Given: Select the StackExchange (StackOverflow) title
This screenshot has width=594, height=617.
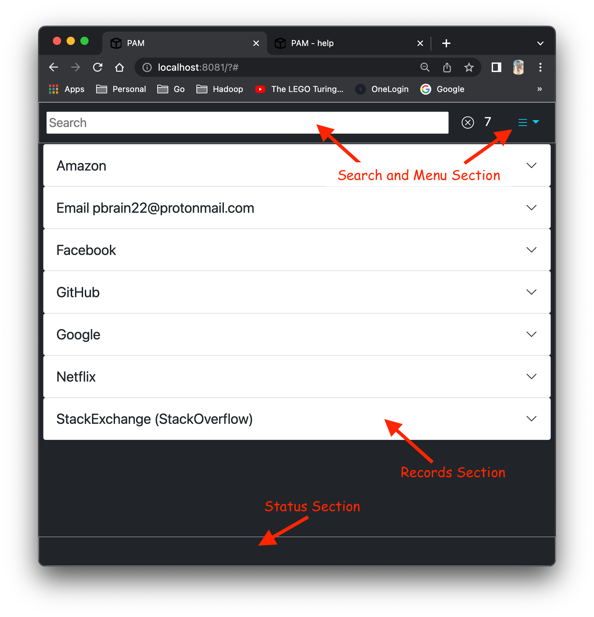Looking at the screenshot, I should 155,419.
